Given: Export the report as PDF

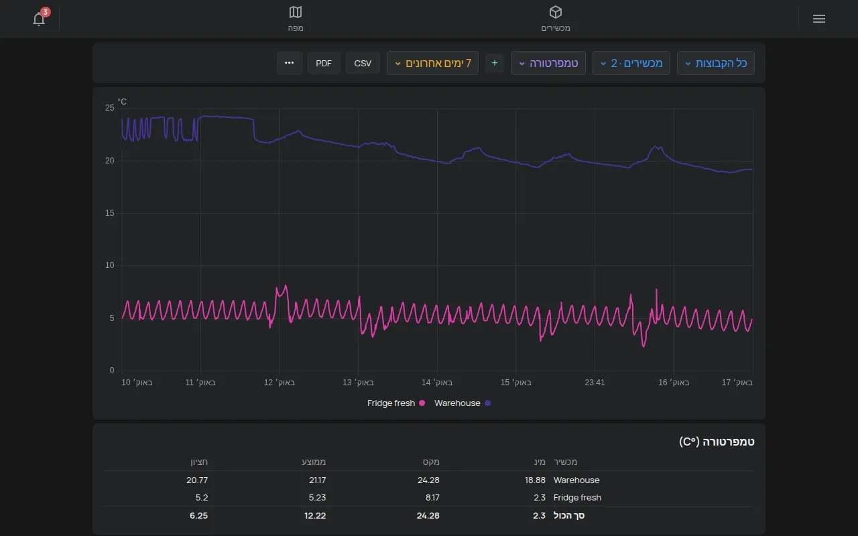Looking at the screenshot, I should pos(324,63).
